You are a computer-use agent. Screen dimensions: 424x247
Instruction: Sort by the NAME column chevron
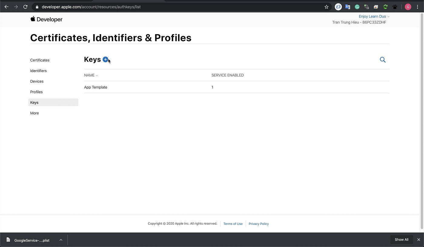97,75
